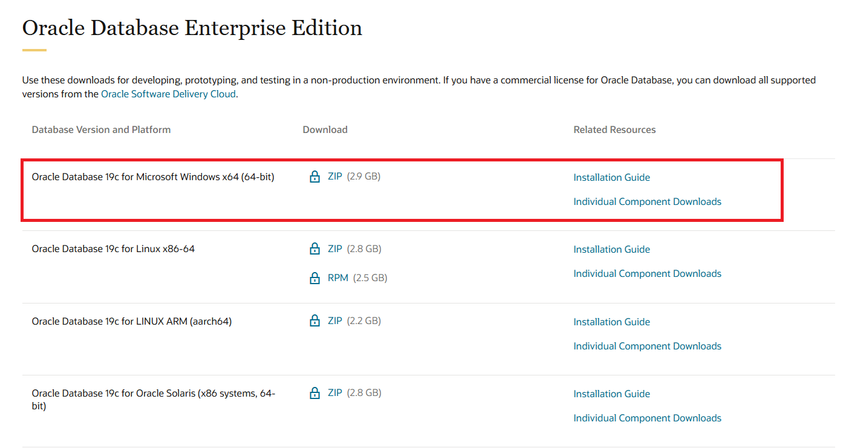This screenshot has height=448, width=852.
Task: Select the 'Oracle Database 19c for Oracle Solaris' row text
Action: click(154, 399)
